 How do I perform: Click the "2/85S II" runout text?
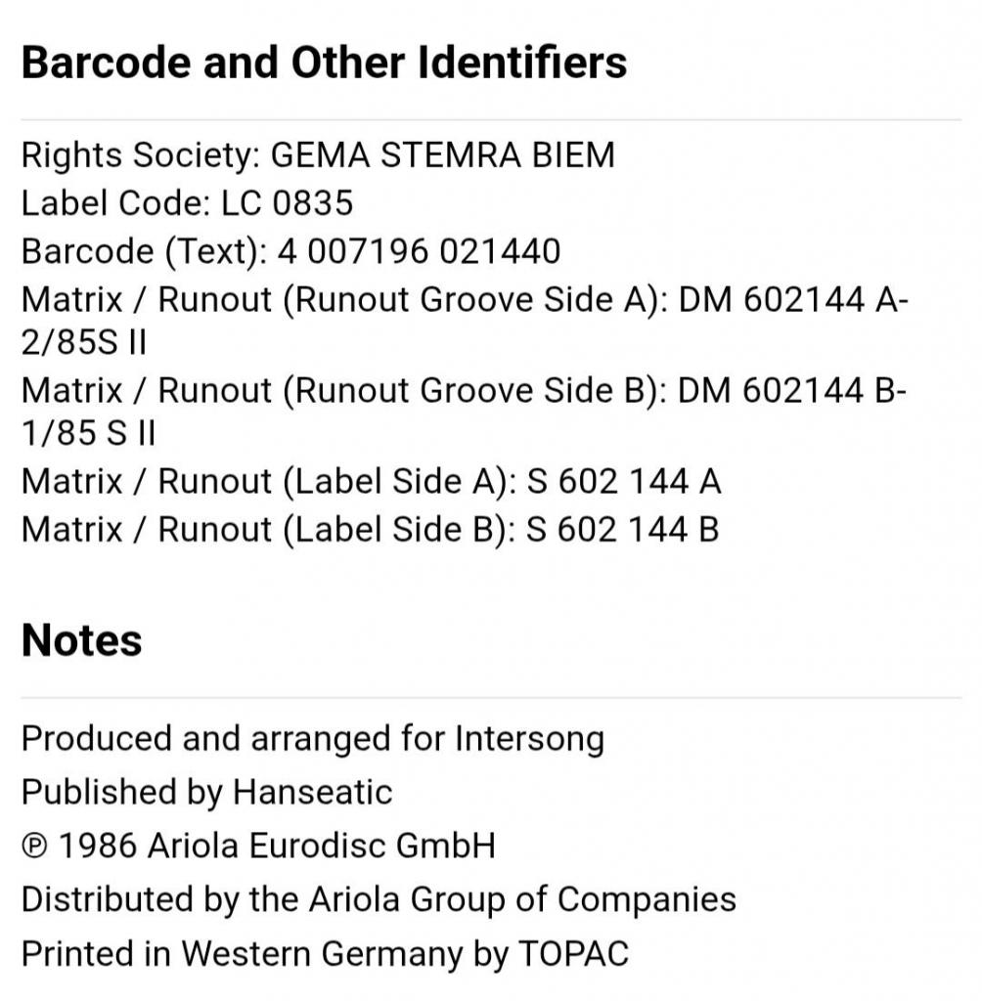point(84,344)
